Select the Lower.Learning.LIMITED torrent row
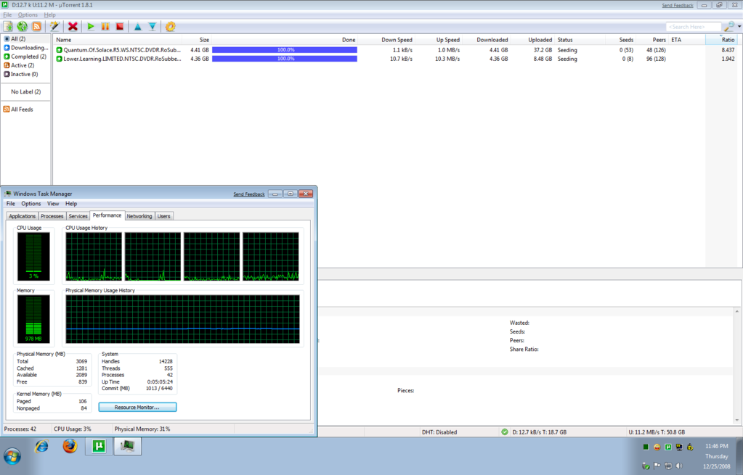Viewport: 743px width, 475px height. click(x=396, y=59)
